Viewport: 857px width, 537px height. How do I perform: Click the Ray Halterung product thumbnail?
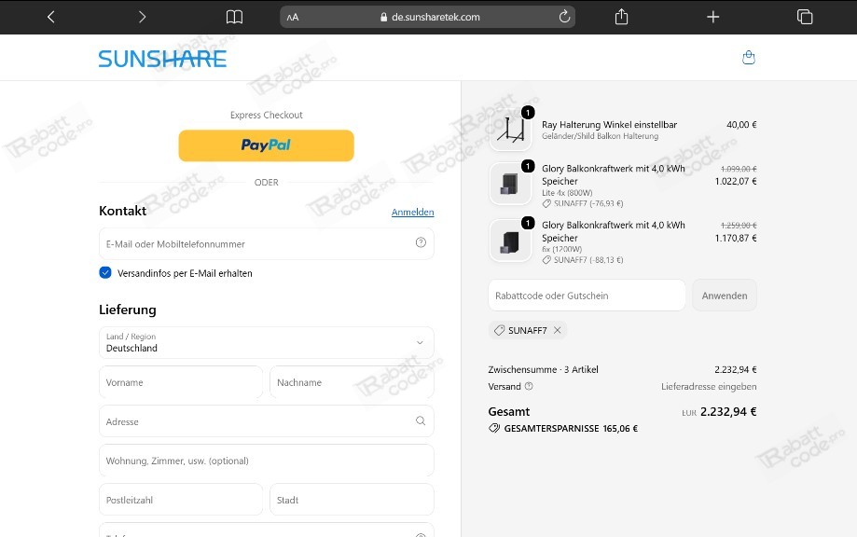coord(510,130)
